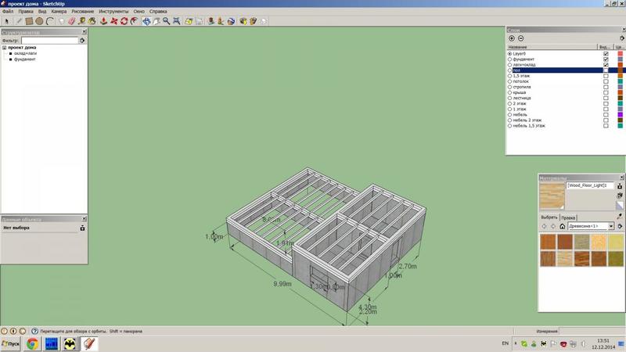Activate the Orbit camera tool
Image resolution: width=626 pixels, height=352 pixels.
click(x=146, y=21)
